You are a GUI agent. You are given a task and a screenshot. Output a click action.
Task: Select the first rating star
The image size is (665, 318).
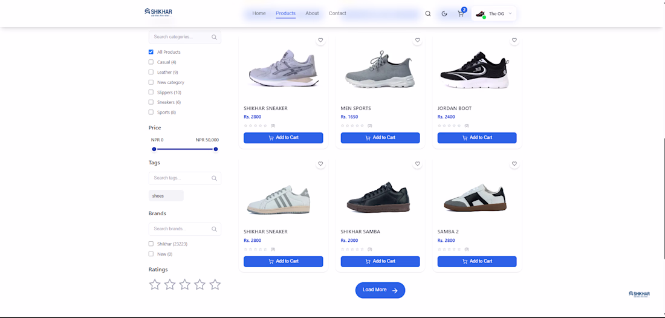tap(155, 285)
